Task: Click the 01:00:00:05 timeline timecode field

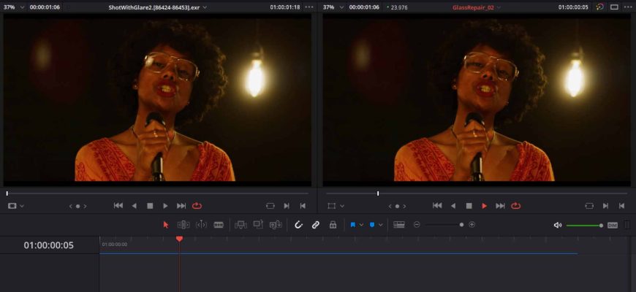Action: point(48,245)
